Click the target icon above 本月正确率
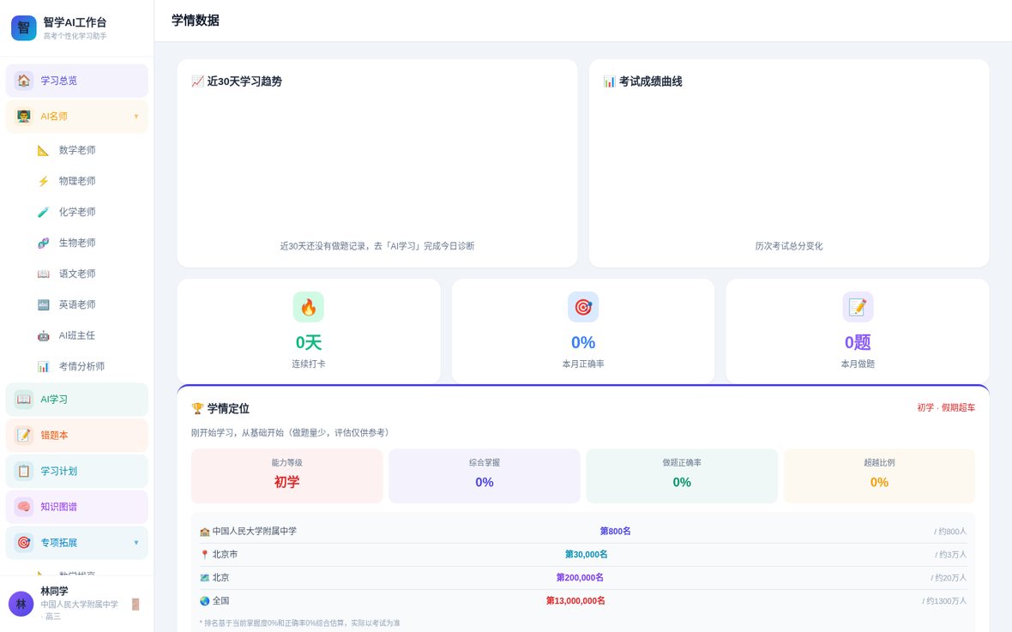This screenshot has height=632, width=1012. (583, 307)
